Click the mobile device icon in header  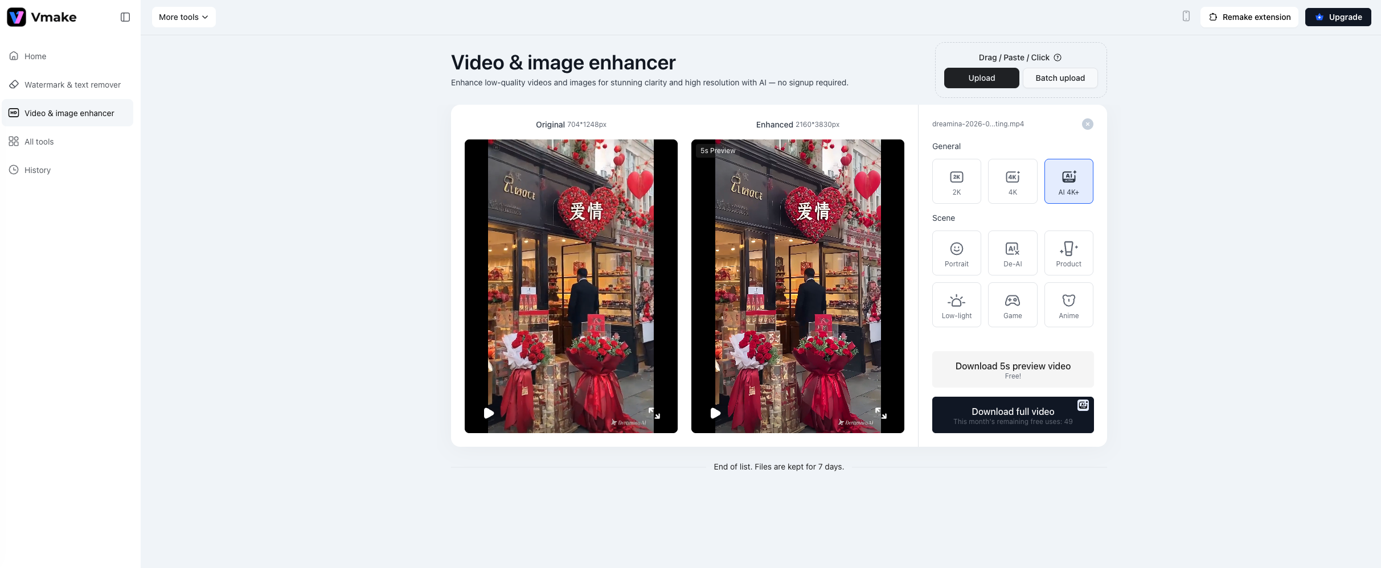[1186, 17]
